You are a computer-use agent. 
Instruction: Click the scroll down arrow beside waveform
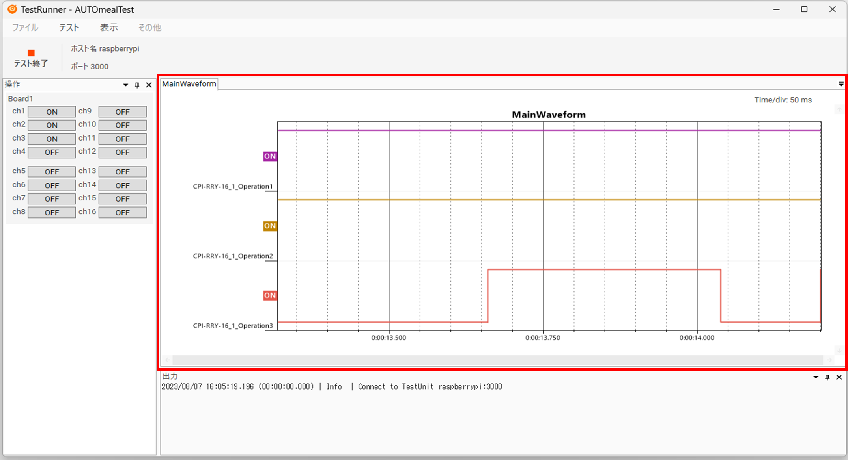(839, 350)
